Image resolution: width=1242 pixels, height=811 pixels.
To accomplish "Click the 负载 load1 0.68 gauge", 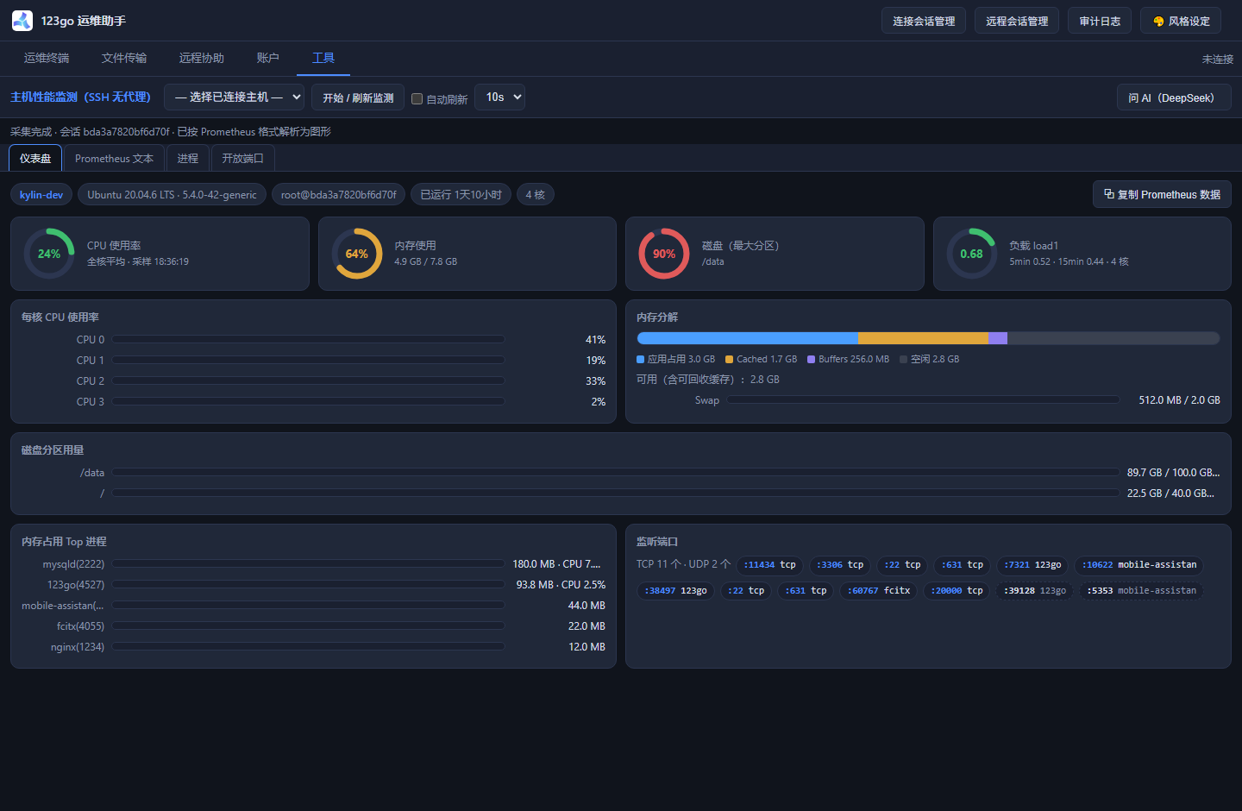I will pyautogui.click(x=972, y=254).
